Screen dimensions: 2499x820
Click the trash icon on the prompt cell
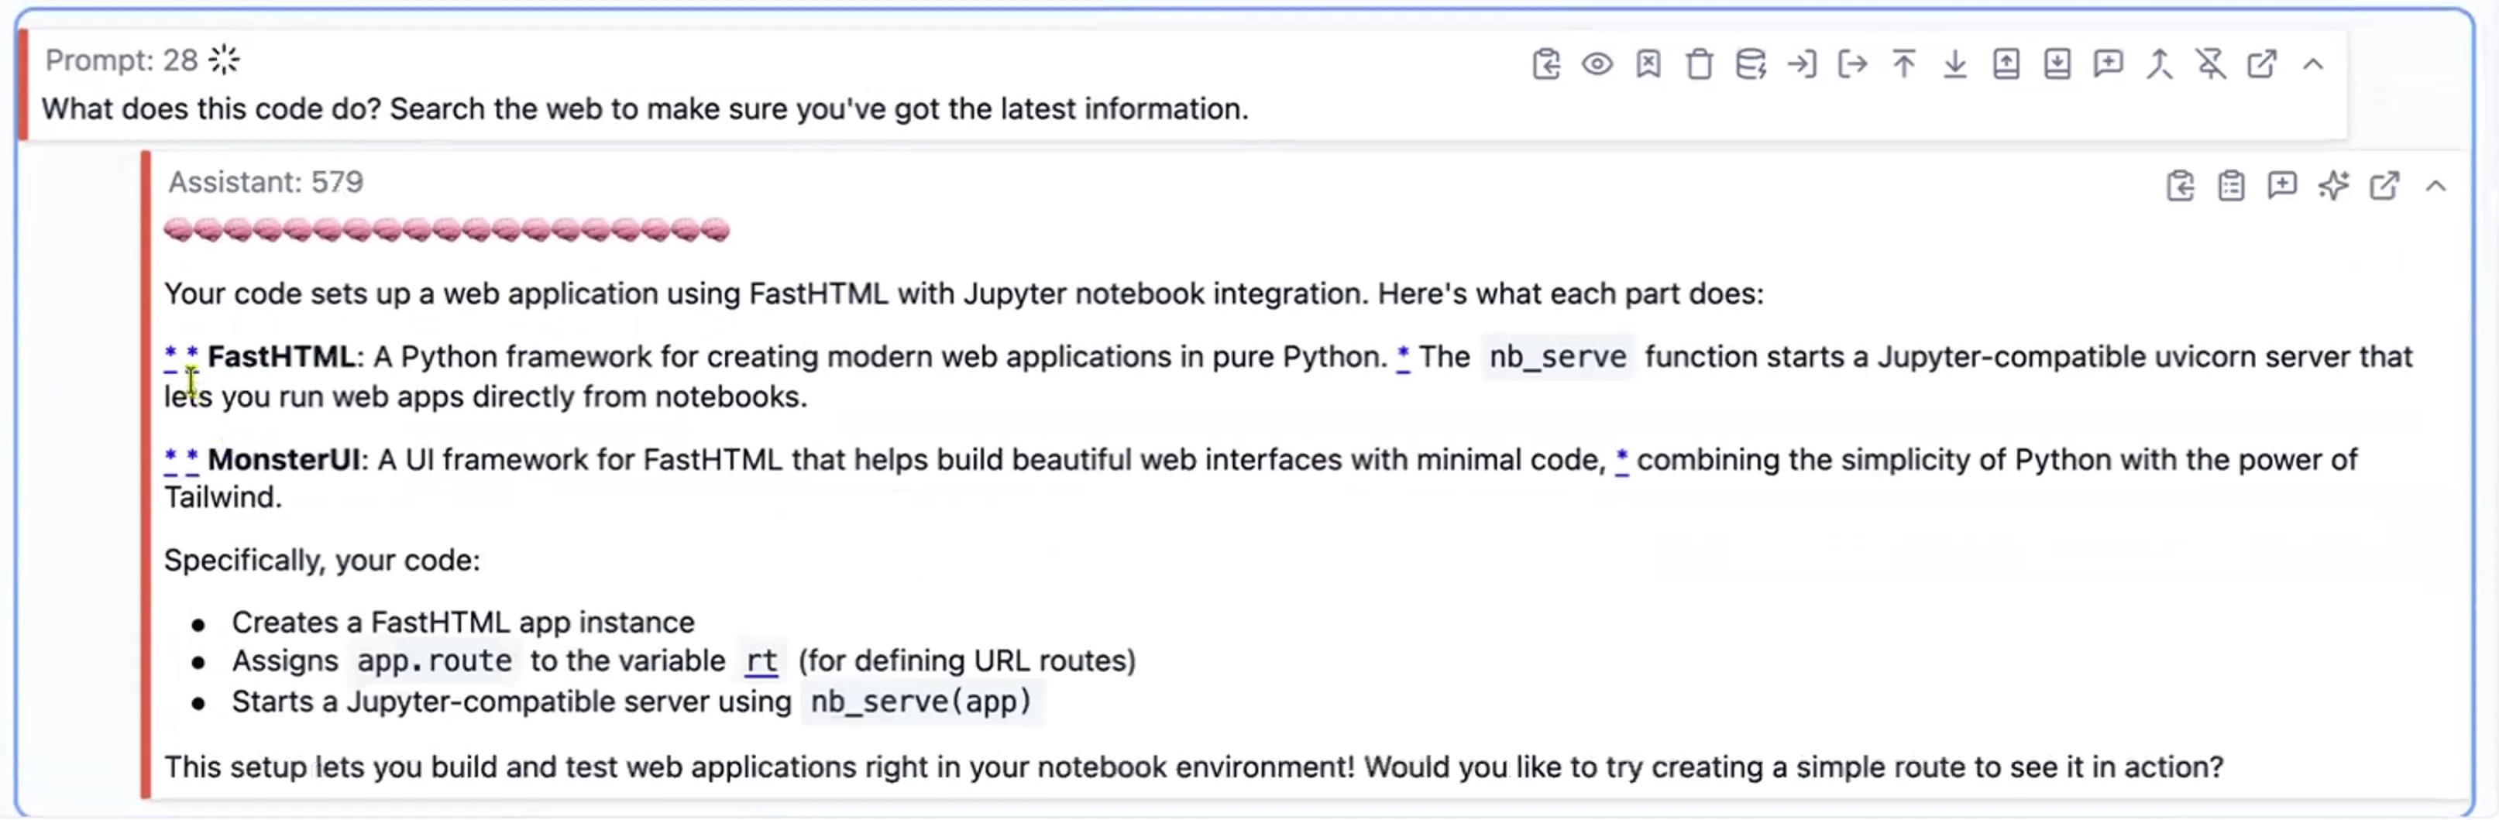click(1699, 65)
